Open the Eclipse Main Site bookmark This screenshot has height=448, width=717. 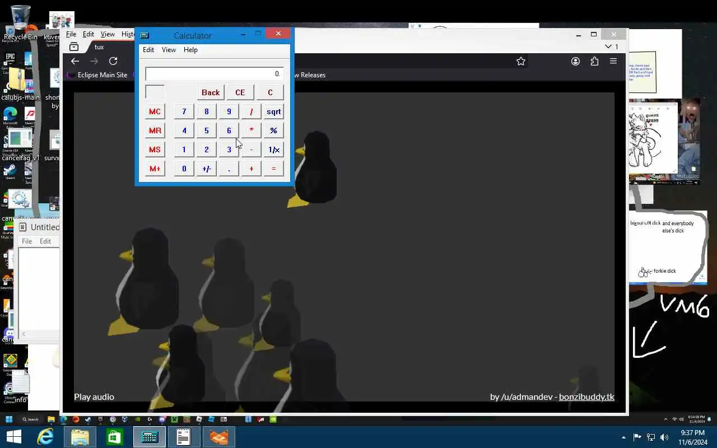[x=97, y=74]
